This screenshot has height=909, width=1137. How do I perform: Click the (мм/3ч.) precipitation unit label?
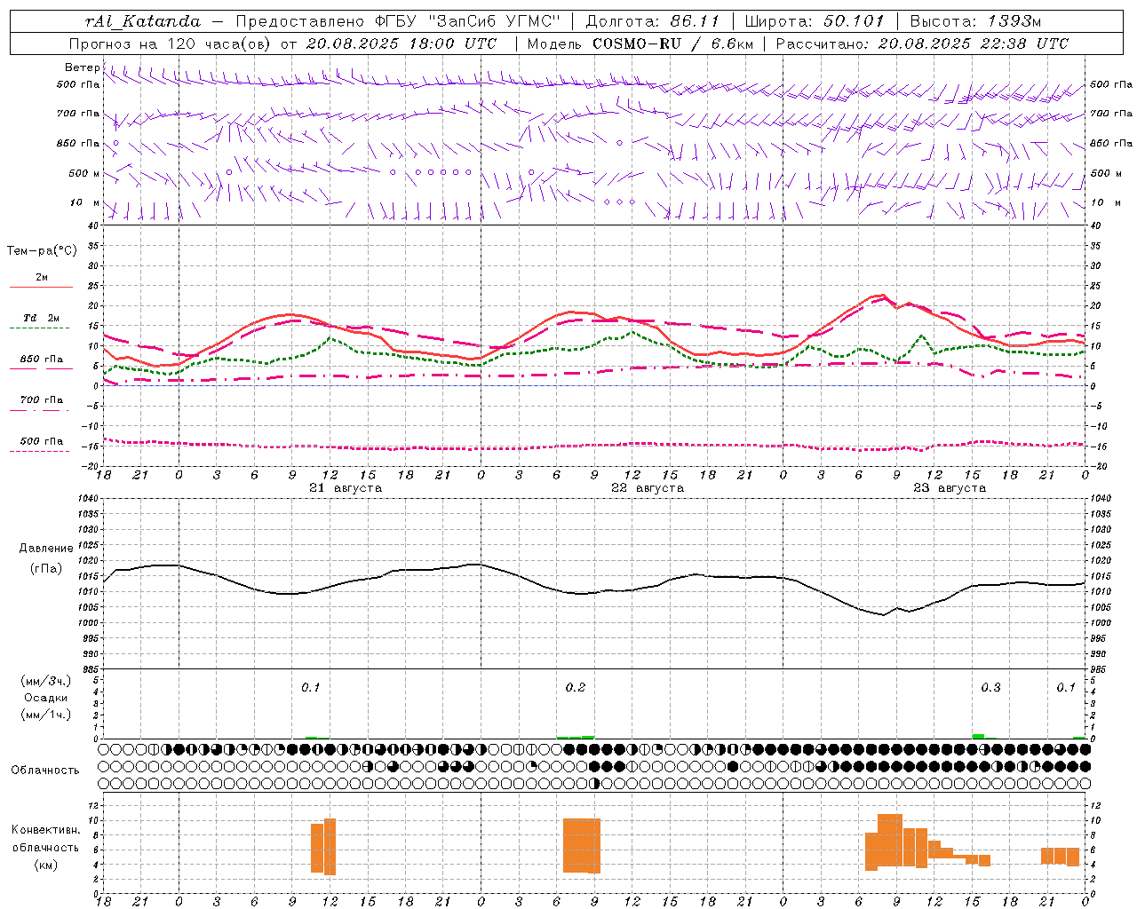[46, 681]
